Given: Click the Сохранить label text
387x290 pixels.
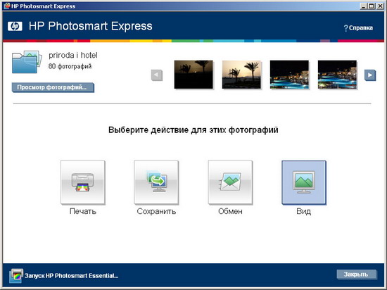Looking at the screenshot, I should pyautogui.click(x=156, y=211).
